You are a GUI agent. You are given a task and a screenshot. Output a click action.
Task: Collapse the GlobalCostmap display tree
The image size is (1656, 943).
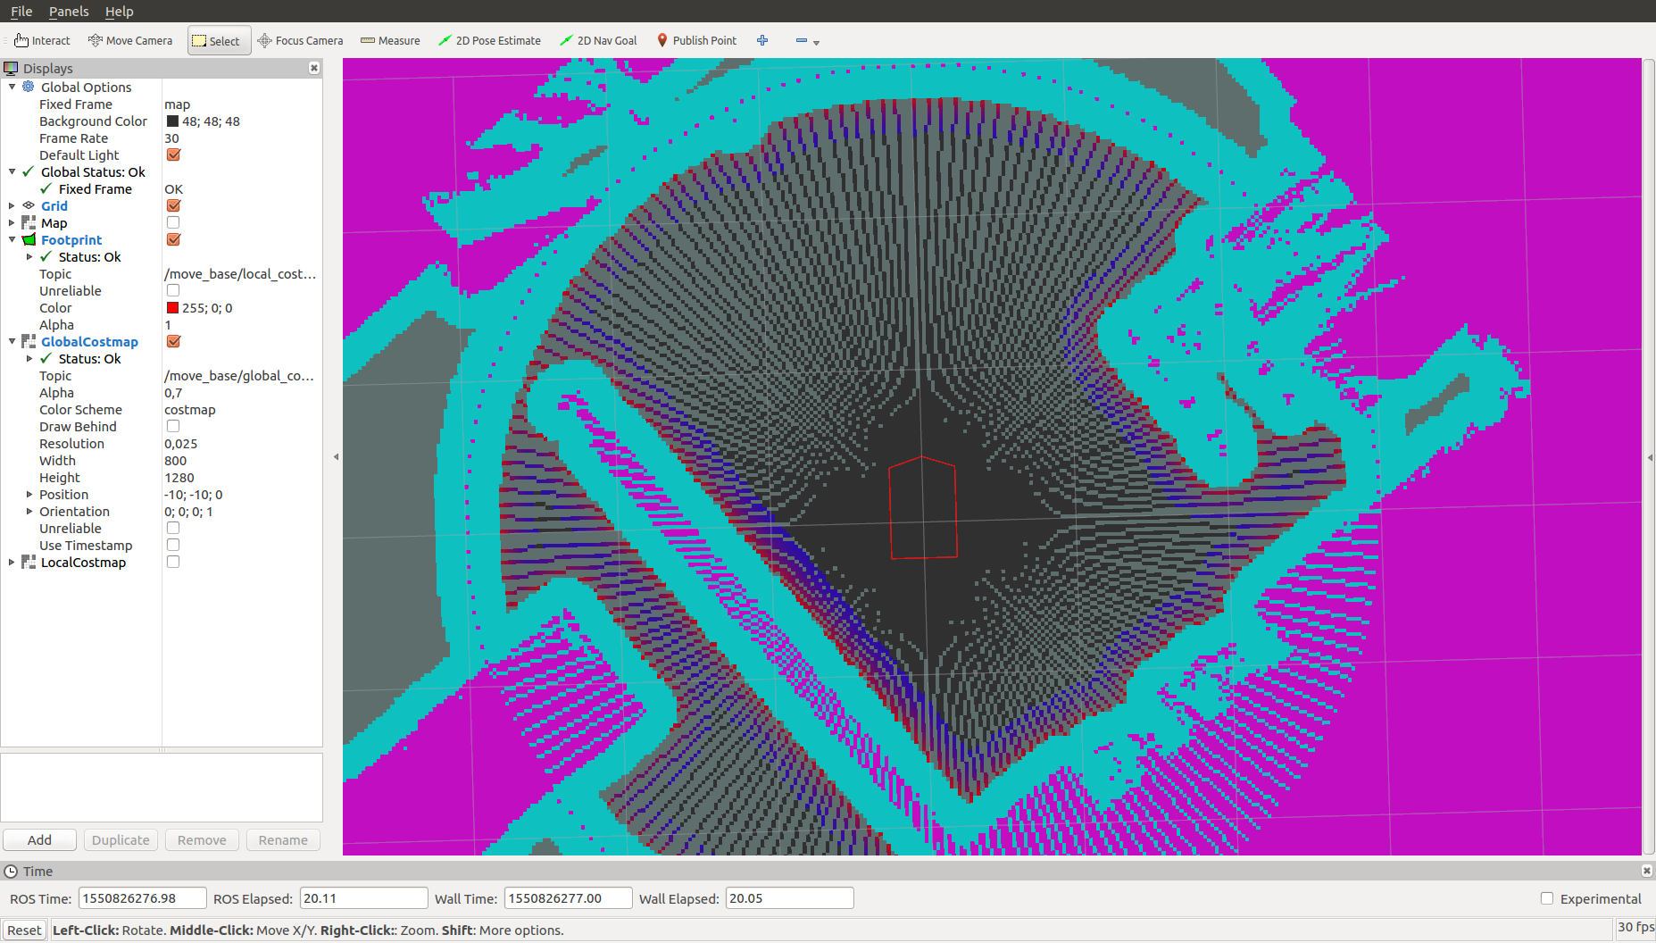tap(12, 341)
